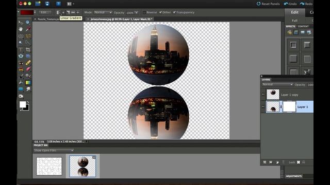Open the options bar Opacity dropdown arrow
This screenshot has width=330, height=185.
[136, 12]
